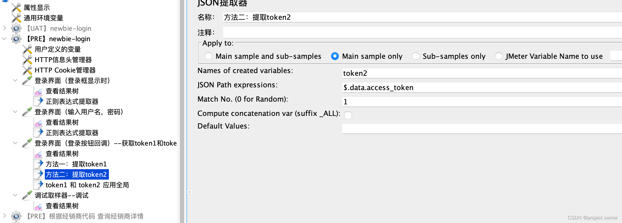Click the 调试取样器--调试 sampler icon
This screenshot has width=622, height=223.
(27, 195)
